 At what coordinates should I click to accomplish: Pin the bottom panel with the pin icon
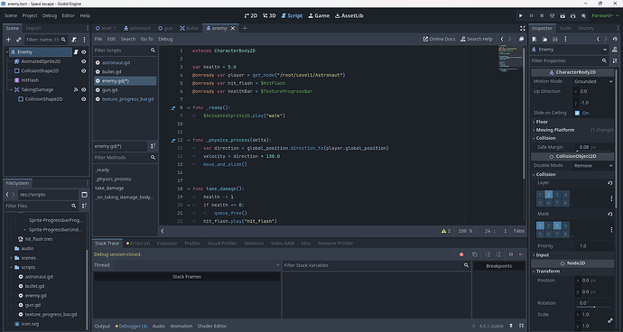pos(511,326)
